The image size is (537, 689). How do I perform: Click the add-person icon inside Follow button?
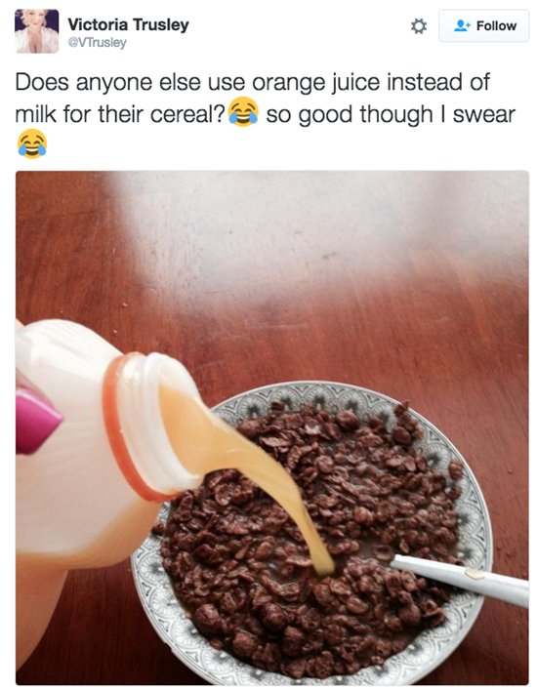pos(462,25)
